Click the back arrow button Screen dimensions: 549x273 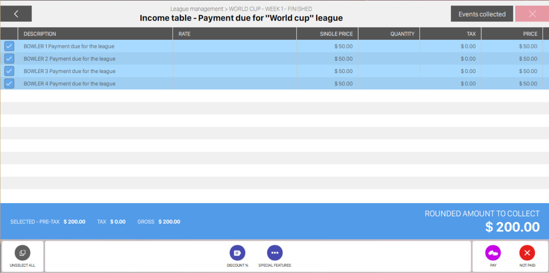point(16,14)
